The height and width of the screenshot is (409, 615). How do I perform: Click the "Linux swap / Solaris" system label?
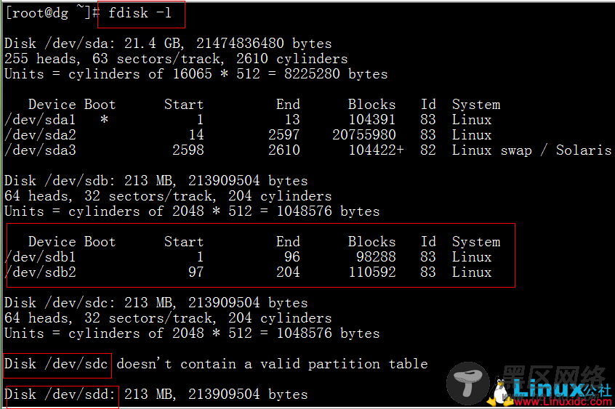pyautogui.click(x=531, y=150)
